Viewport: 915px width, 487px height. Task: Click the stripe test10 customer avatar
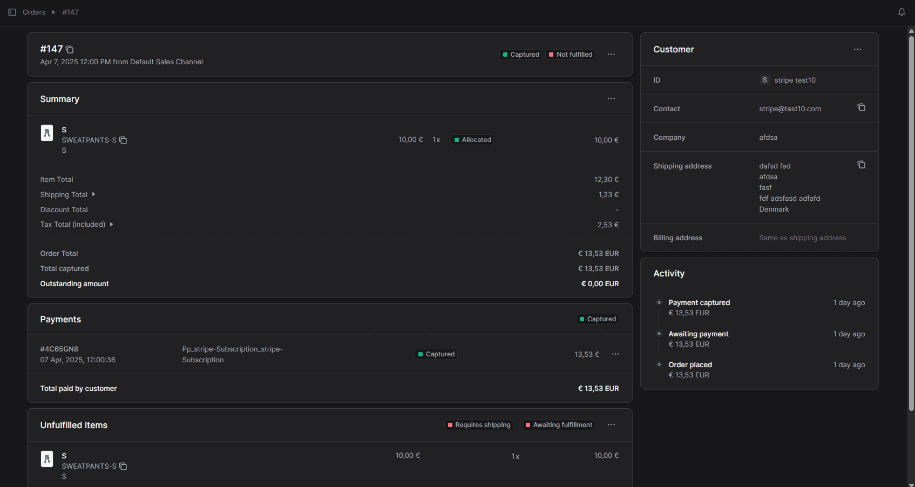764,79
